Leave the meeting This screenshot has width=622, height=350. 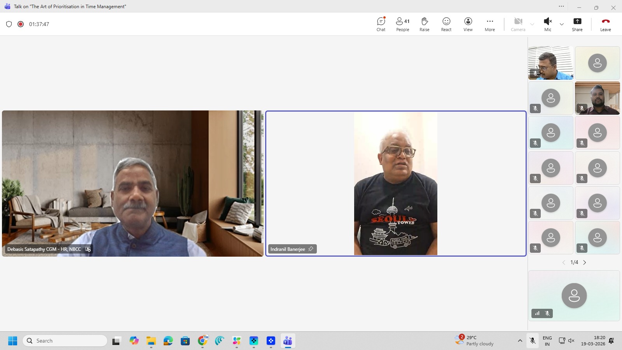pyautogui.click(x=605, y=24)
